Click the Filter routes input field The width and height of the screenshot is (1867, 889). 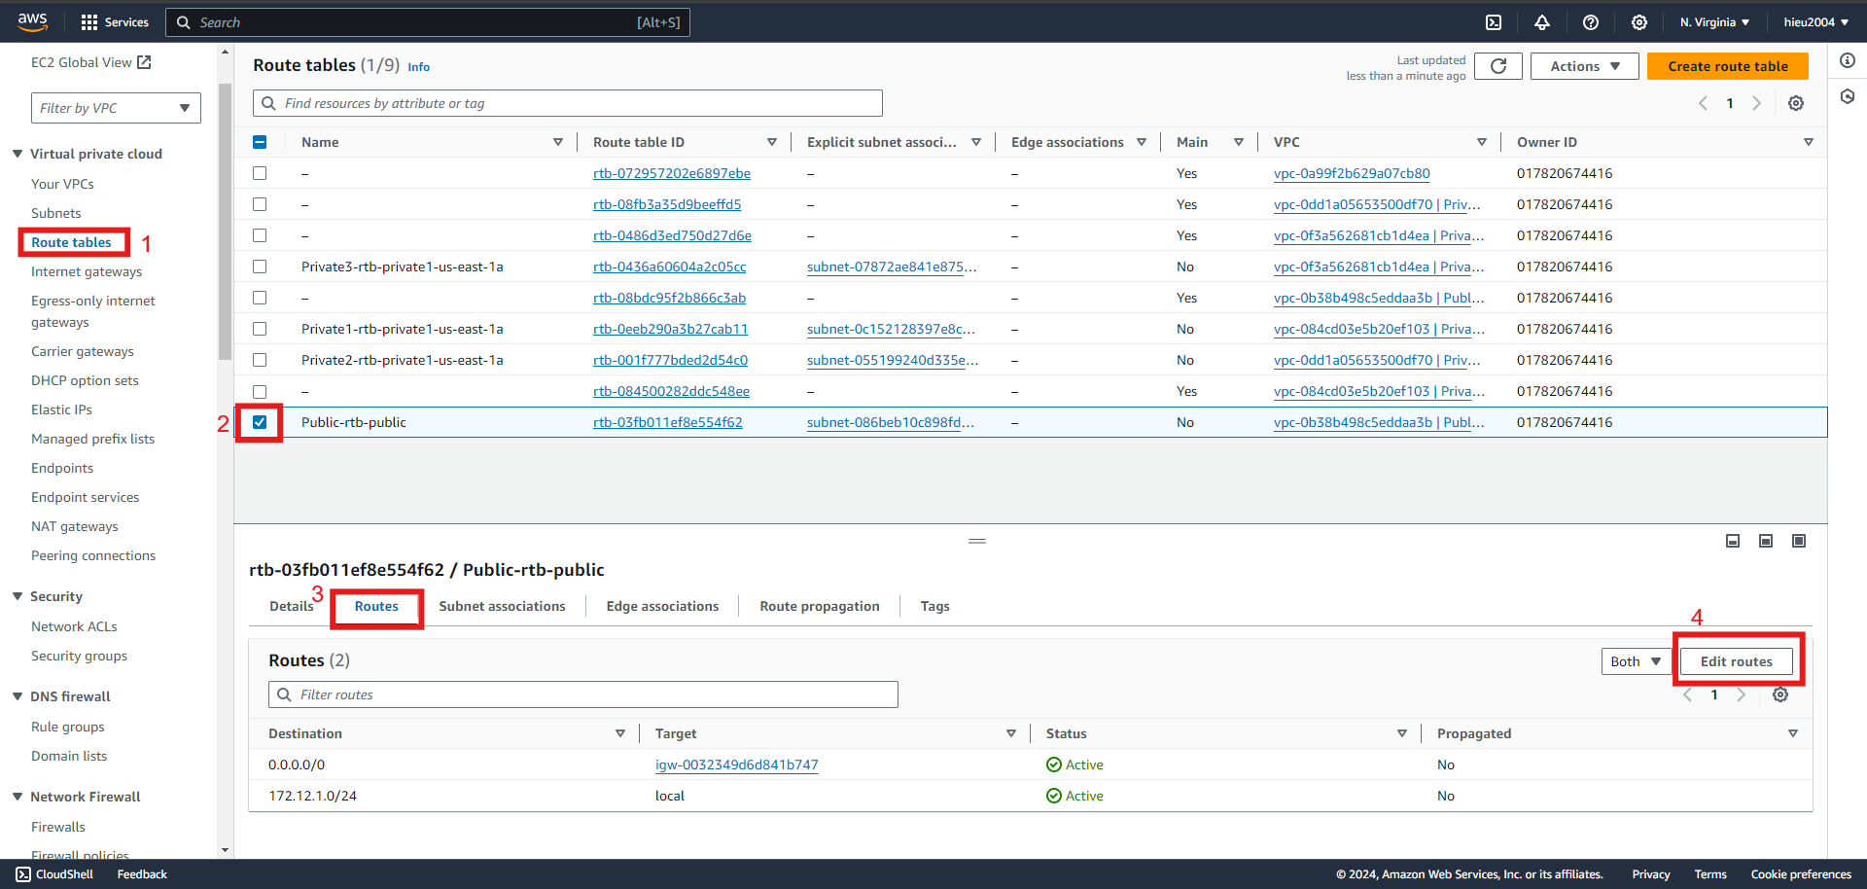(x=583, y=694)
